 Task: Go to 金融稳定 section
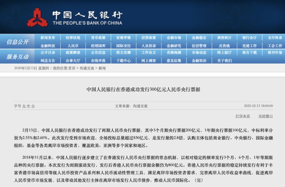click(x=199, y=38)
